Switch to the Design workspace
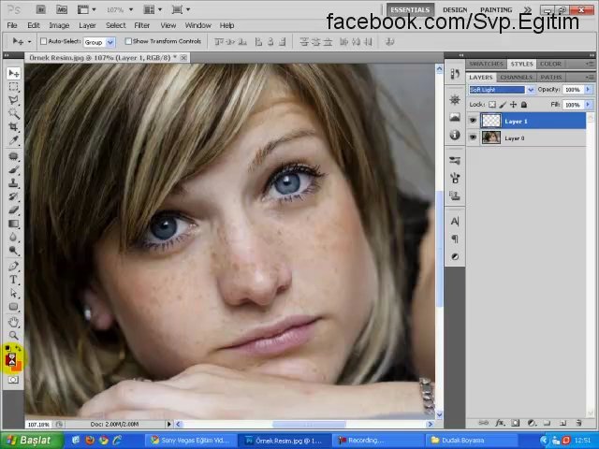The image size is (599, 449). pyautogui.click(x=455, y=9)
